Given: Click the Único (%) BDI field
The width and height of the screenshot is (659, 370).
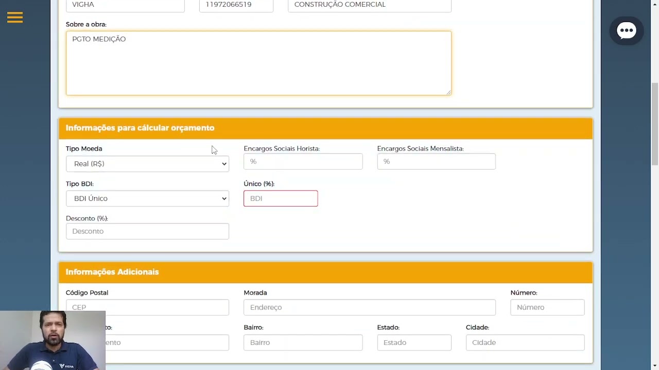Looking at the screenshot, I should 281,198.
